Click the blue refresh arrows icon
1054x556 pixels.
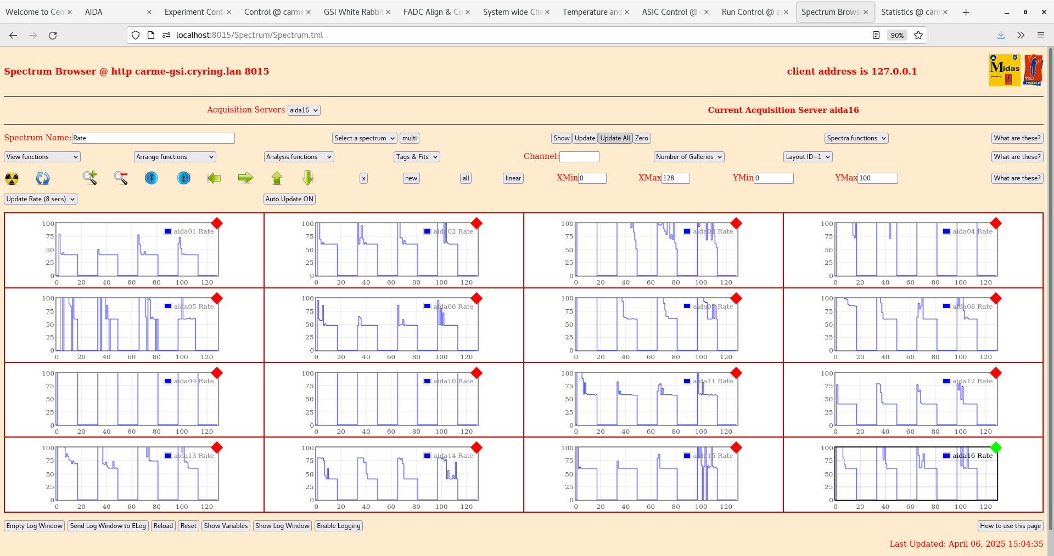click(x=43, y=178)
